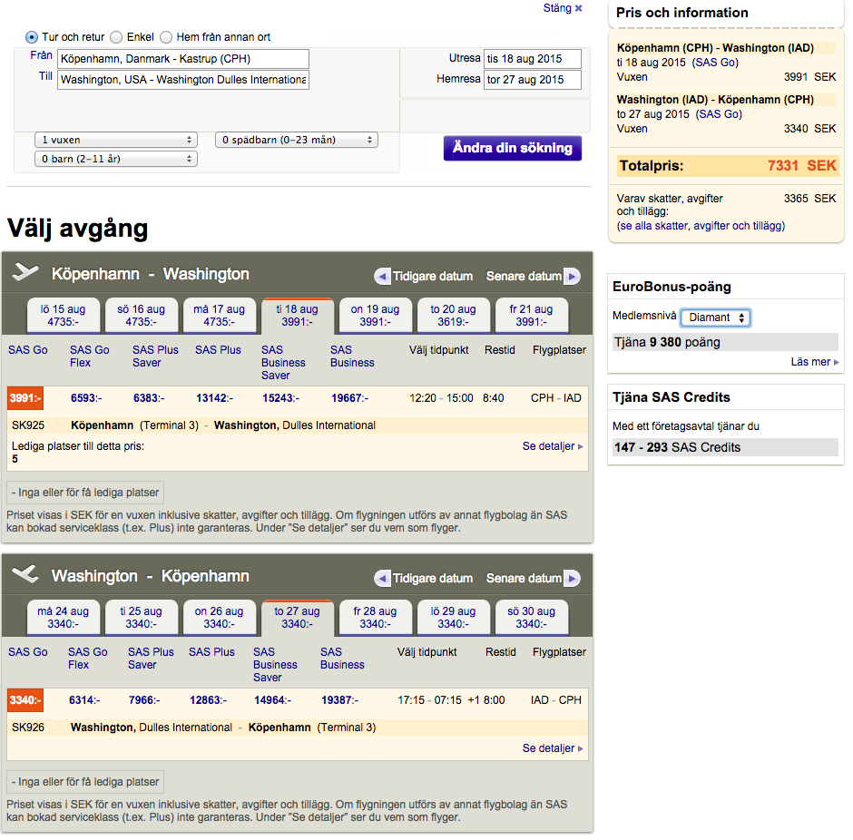Click later date arrow for Köpenhamn - Washington
Viewport: 853px width, 840px height.
pyautogui.click(x=571, y=277)
